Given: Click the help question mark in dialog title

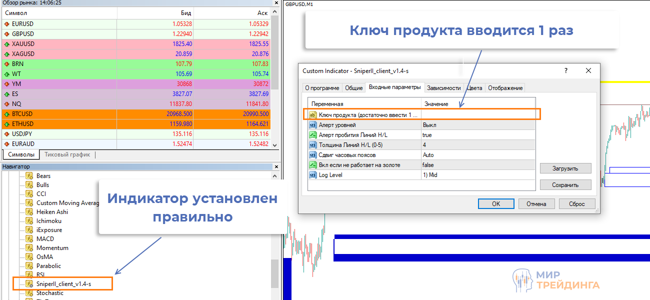Looking at the screenshot, I should click(565, 71).
